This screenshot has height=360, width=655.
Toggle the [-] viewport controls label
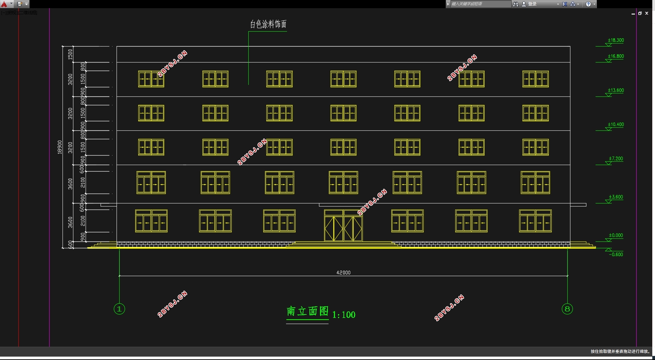(x=4, y=13)
